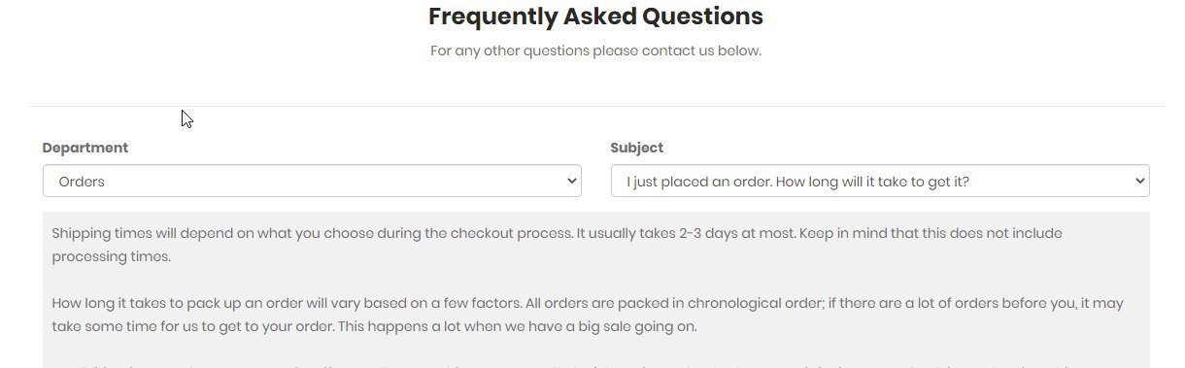
Task: Open the Department dropdown showing Orders
Action: coord(312,181)
